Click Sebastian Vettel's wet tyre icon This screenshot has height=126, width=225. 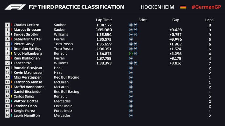pos(130,39)
